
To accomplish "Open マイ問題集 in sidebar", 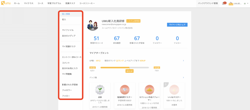I will coord(67,74).
